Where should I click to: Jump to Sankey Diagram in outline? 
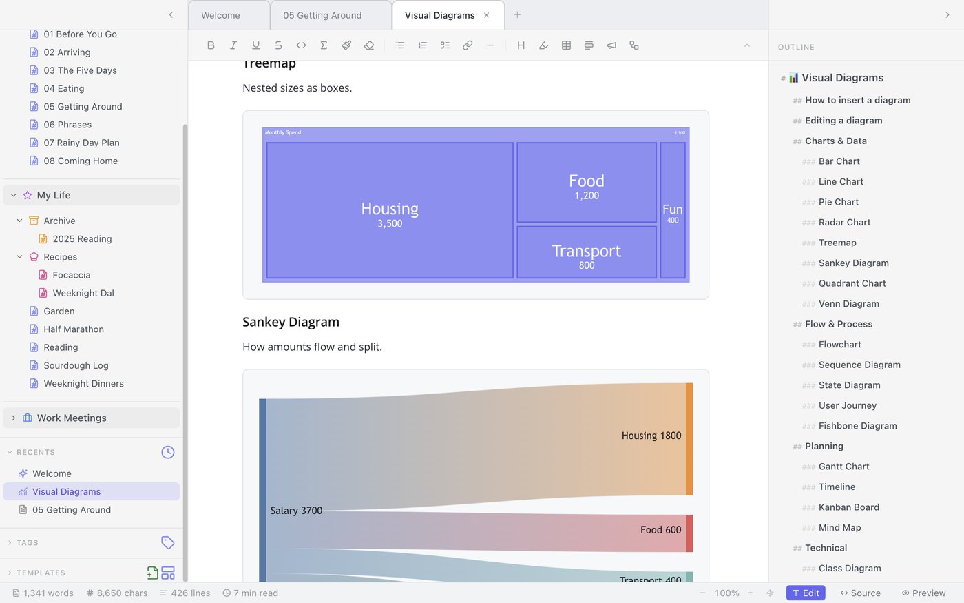854,263
